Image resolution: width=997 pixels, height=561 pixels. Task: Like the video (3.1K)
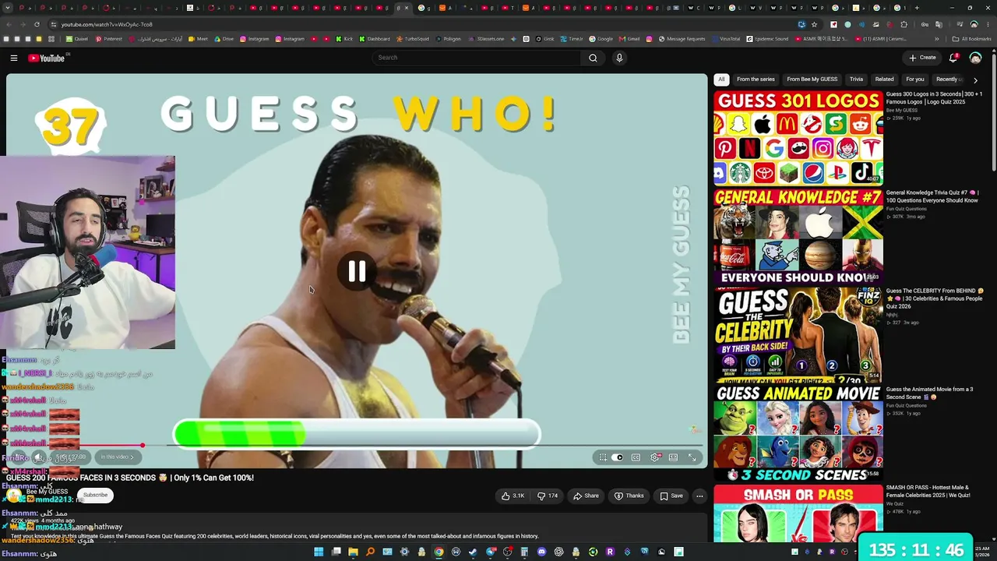(513, 496)
